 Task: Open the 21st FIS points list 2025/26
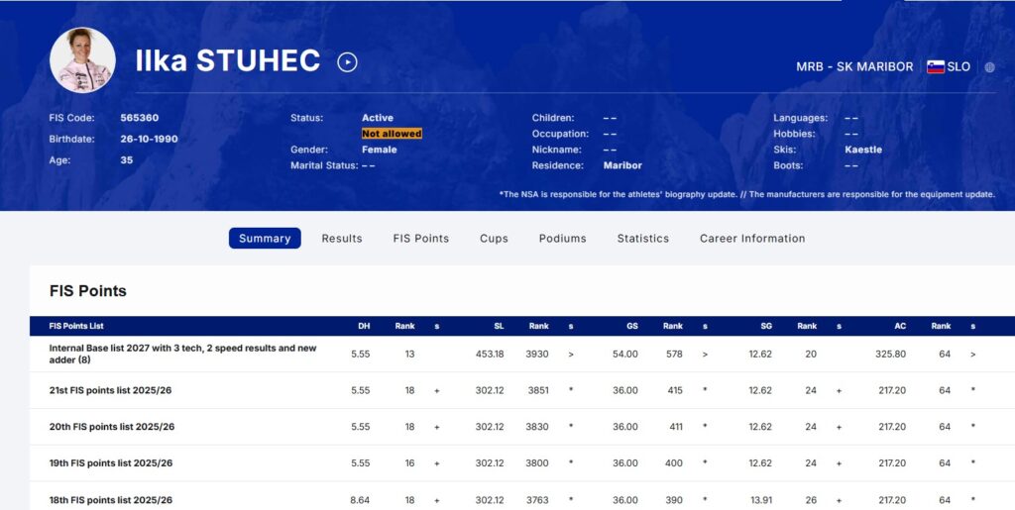112,391
